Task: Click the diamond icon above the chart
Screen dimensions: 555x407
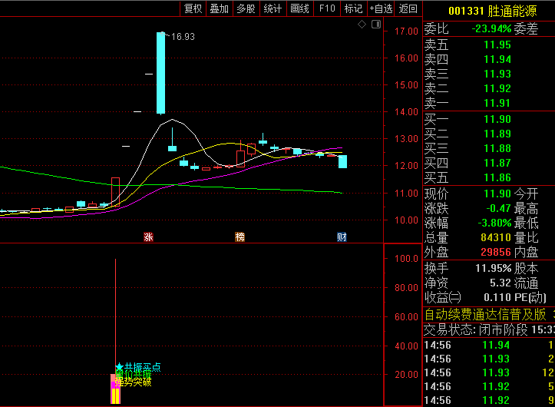Action: (362, 25)
